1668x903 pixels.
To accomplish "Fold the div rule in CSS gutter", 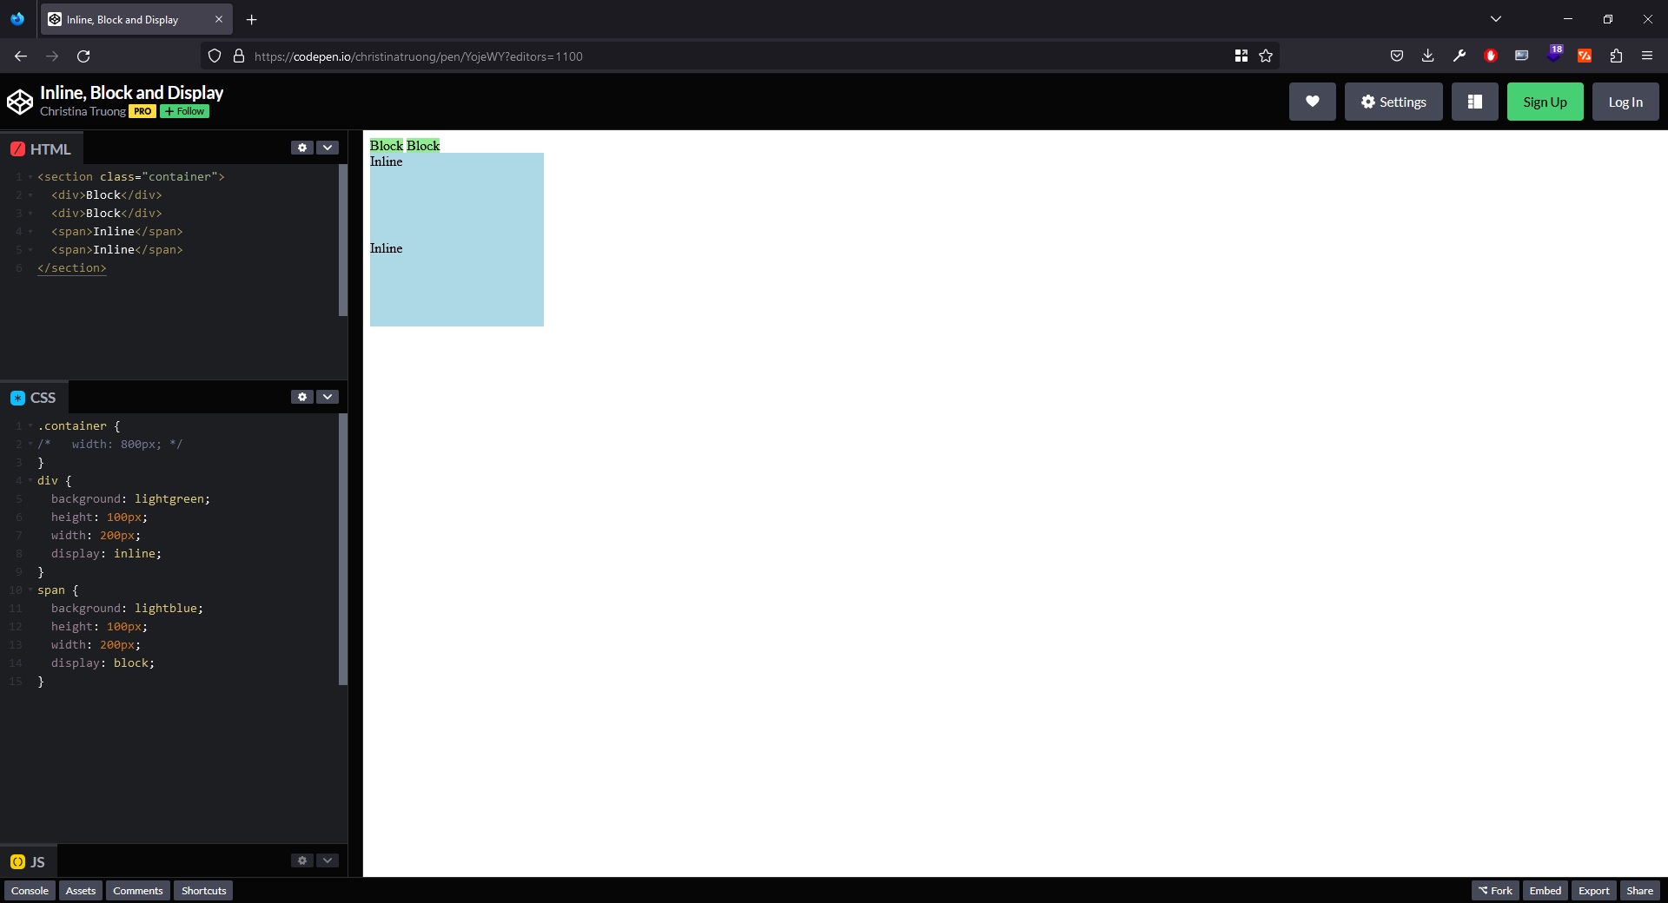I will 30,481.
